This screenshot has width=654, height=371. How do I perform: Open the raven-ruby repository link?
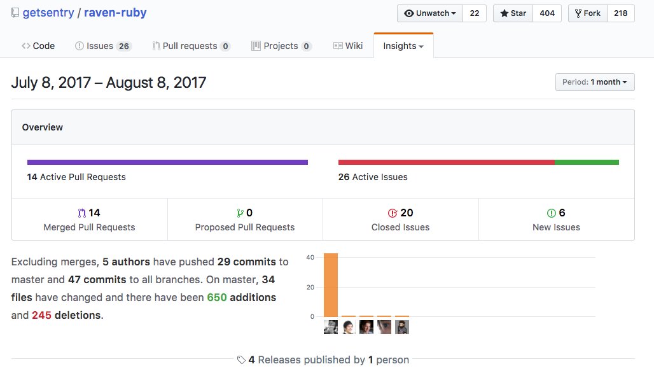115,13
